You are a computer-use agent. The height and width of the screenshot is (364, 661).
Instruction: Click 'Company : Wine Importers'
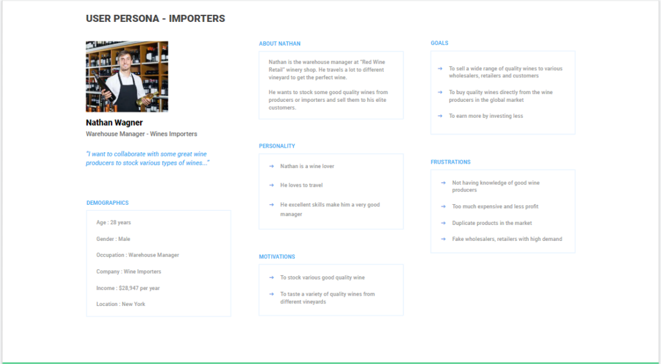pos(128,271)
